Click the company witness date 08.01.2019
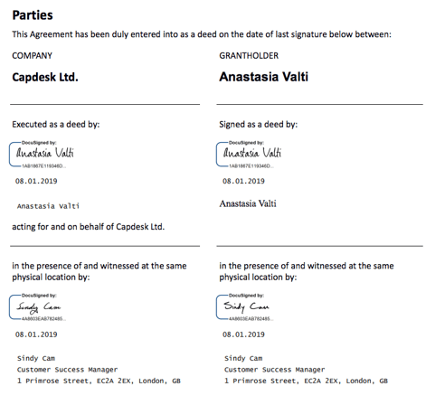The height and width of the screenshot is (405, 426). click(x=36, y=334)
